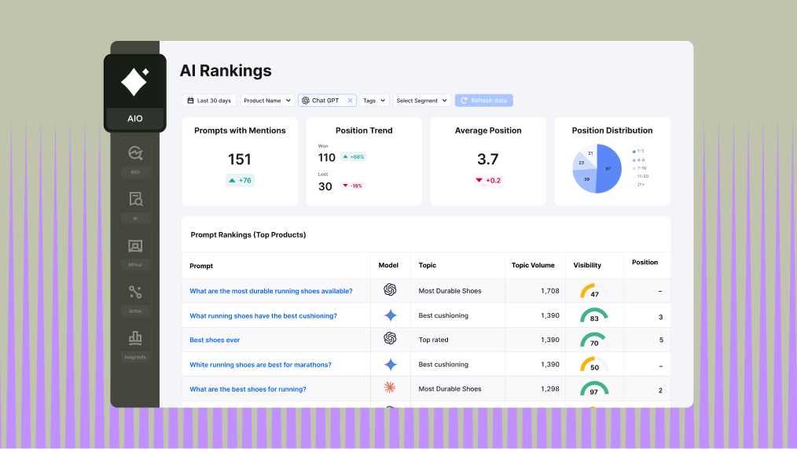Click the Refresh data button

(x=483, y=101)
